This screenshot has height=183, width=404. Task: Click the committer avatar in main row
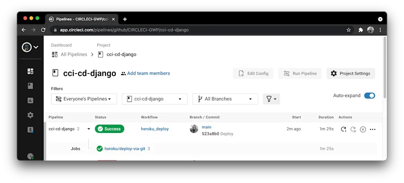click(x=194, y=129)
